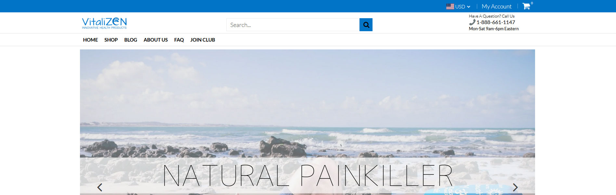
Task: Visit the FAQ page
Action: pos(179,40)
